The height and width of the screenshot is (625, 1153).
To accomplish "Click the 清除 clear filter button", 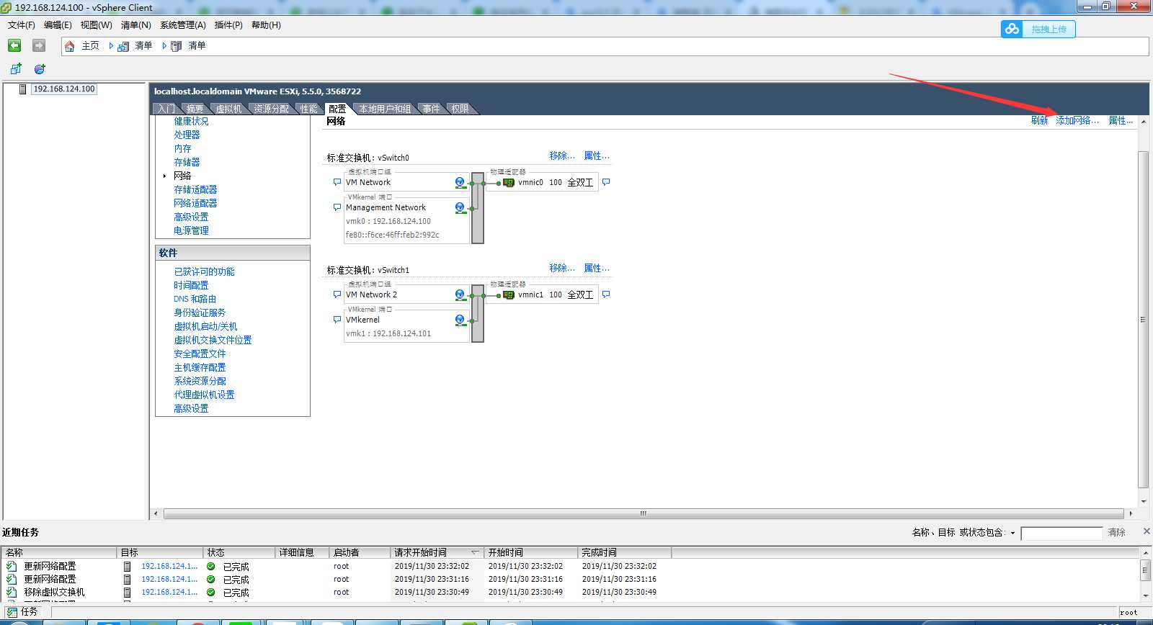I will (x=1116, y=532).
